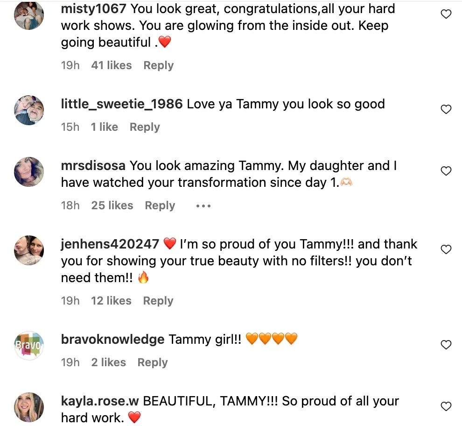Open misty1067's profile picture

29,15
